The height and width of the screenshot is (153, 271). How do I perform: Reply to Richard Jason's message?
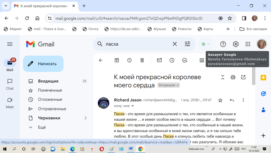pos(232,100)
